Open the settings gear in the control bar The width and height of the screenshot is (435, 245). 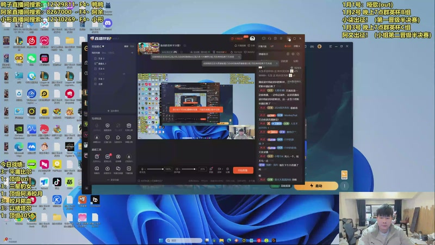(227, 169)
